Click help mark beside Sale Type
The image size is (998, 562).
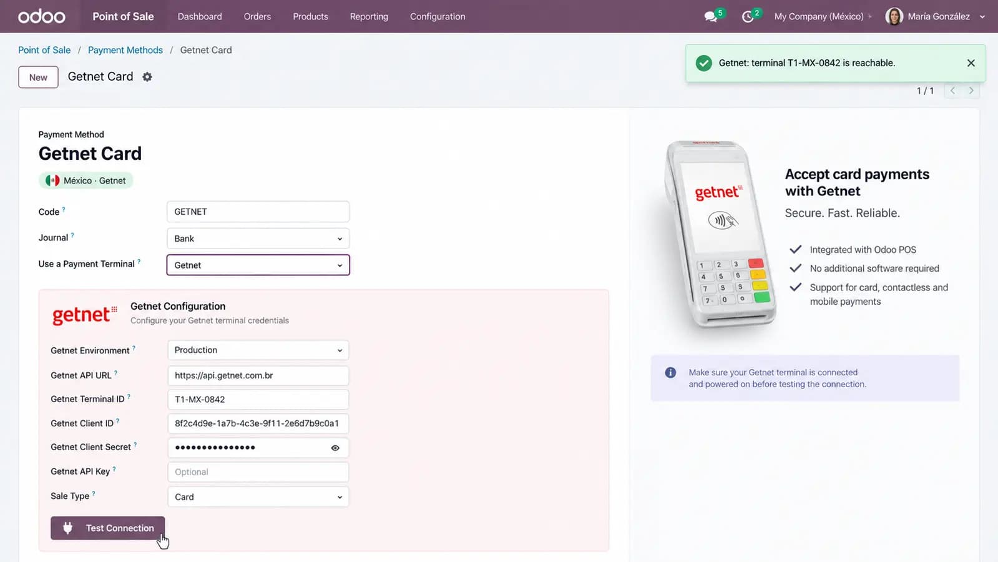(x=94, y=493)
